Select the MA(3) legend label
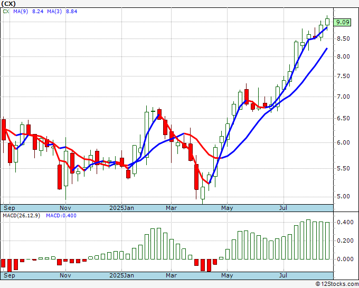Image resolution: width=359 pixels, height=288 pixels. [x=54, y=12]
